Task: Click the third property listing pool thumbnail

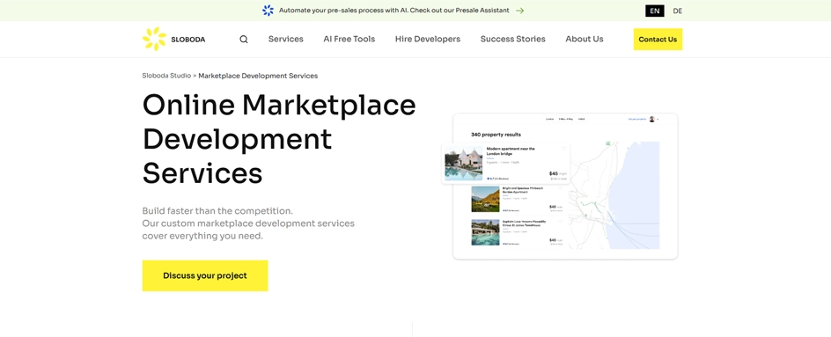Action: [x=485, y=232]
